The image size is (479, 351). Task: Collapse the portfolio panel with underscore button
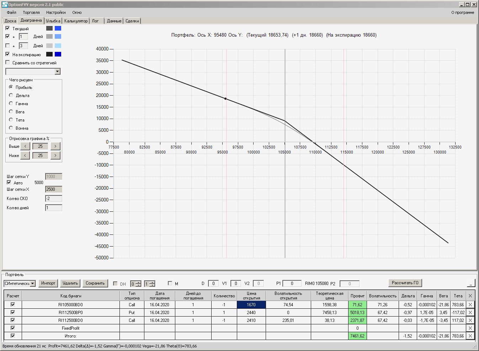pos(471,283)
